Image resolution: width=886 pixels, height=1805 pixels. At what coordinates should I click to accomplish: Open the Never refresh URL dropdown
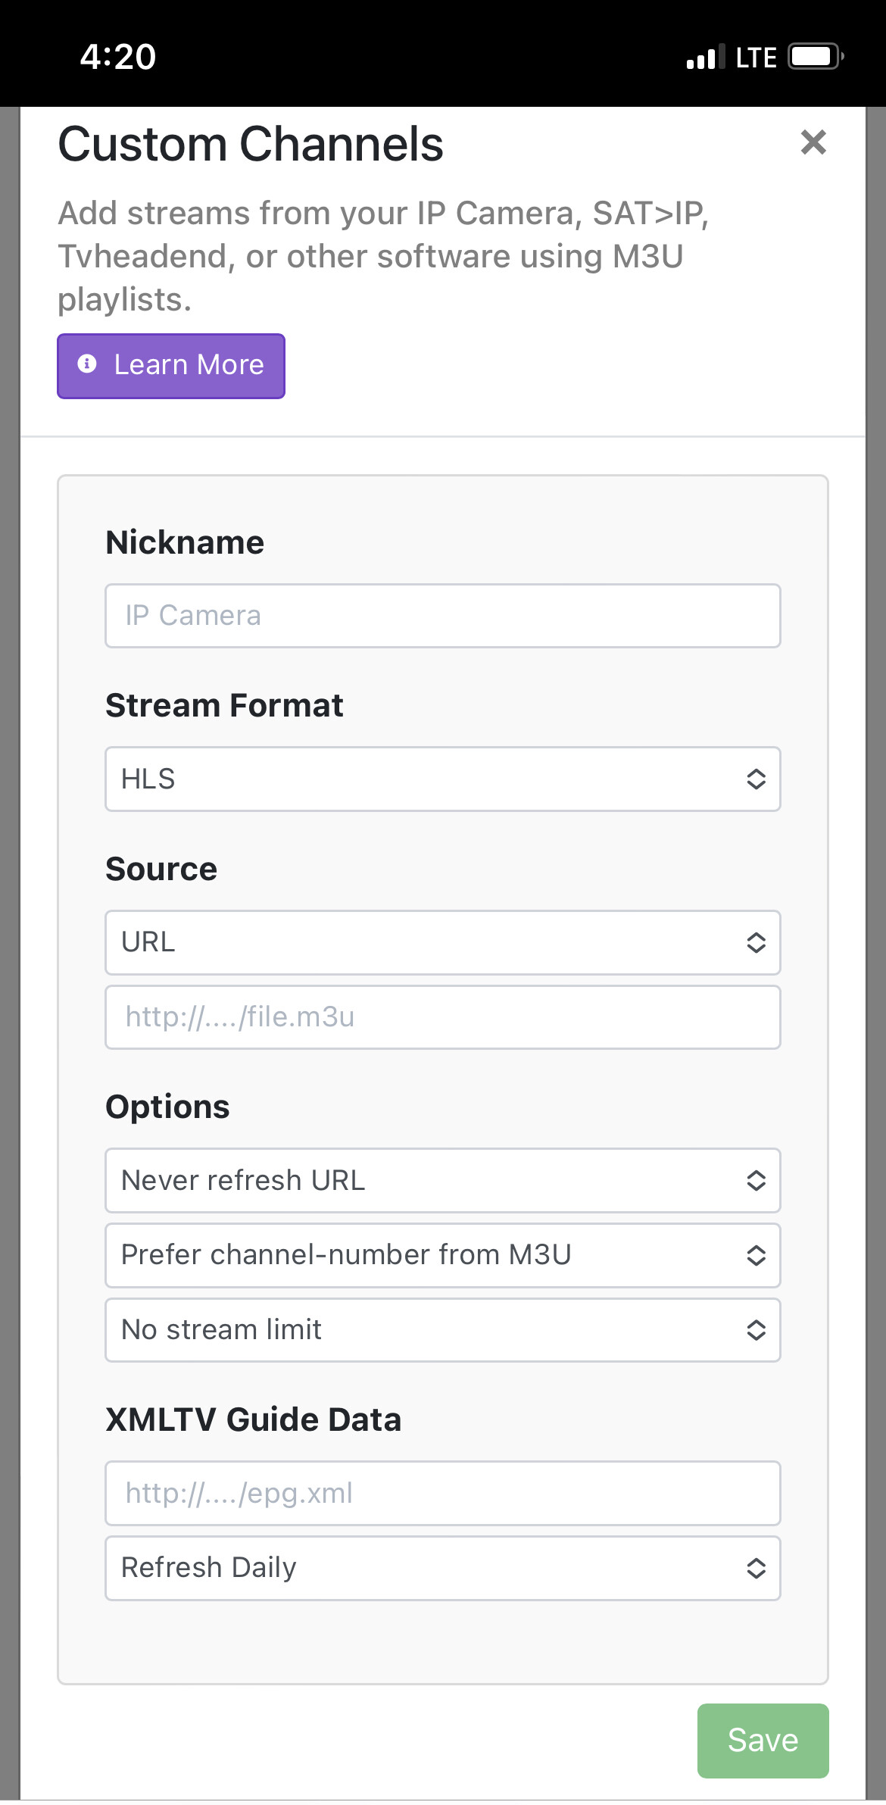click(442, 1180)
